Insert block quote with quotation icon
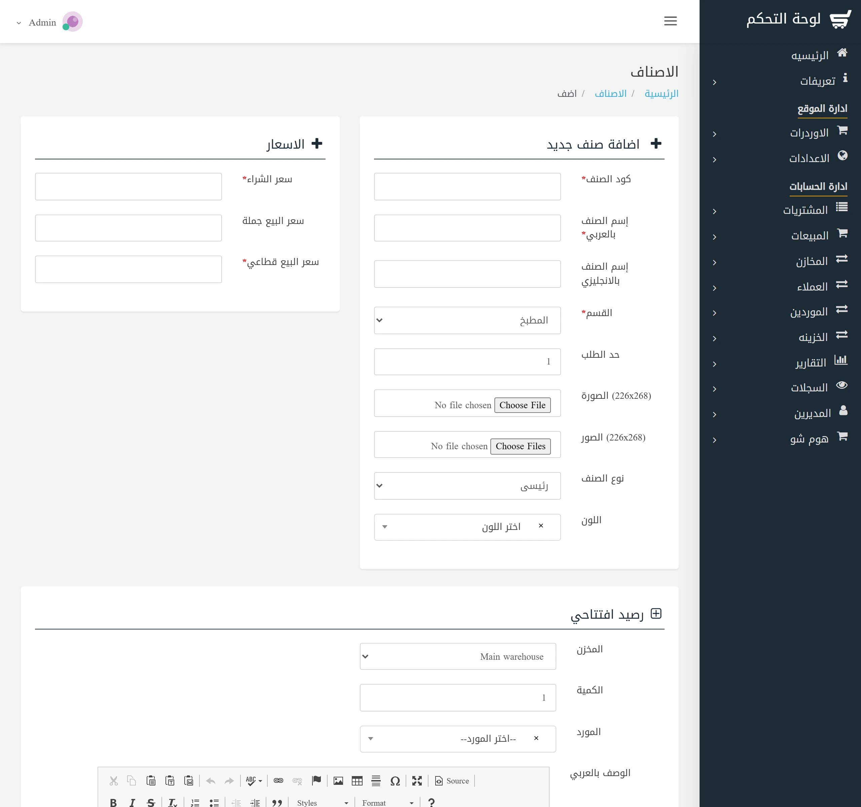 coord(277,802)
